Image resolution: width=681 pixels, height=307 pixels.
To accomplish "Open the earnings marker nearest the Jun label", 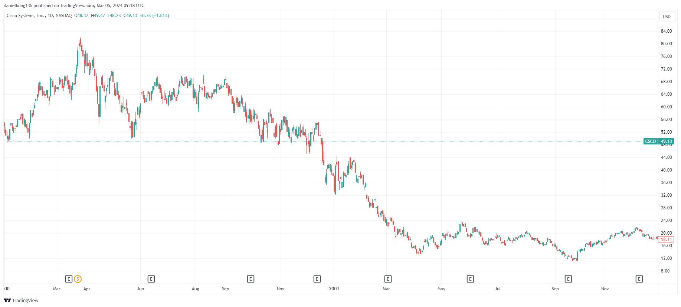I will click(x=151, y=279).
